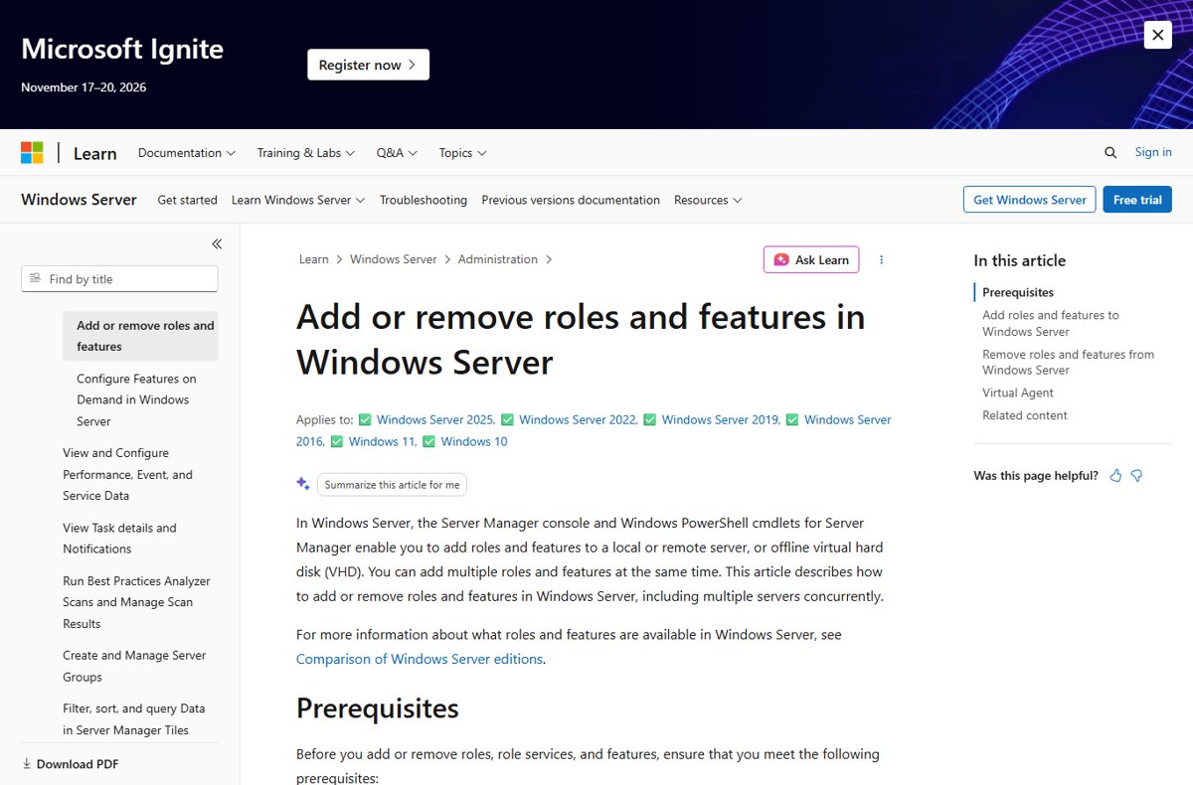Click the AI sparkle icon beside Summarize
Screen dimensions: 1193x785
coord(303,484)
